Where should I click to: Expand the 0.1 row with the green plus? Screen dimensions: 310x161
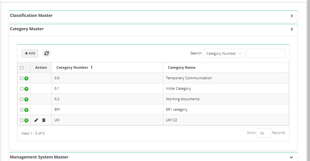tap(26, 89)
